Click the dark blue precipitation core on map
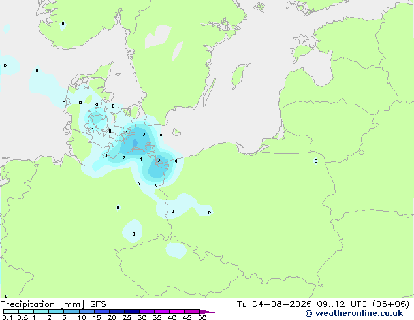The width and height of the screenshot is (414, 320). [135, 143]
